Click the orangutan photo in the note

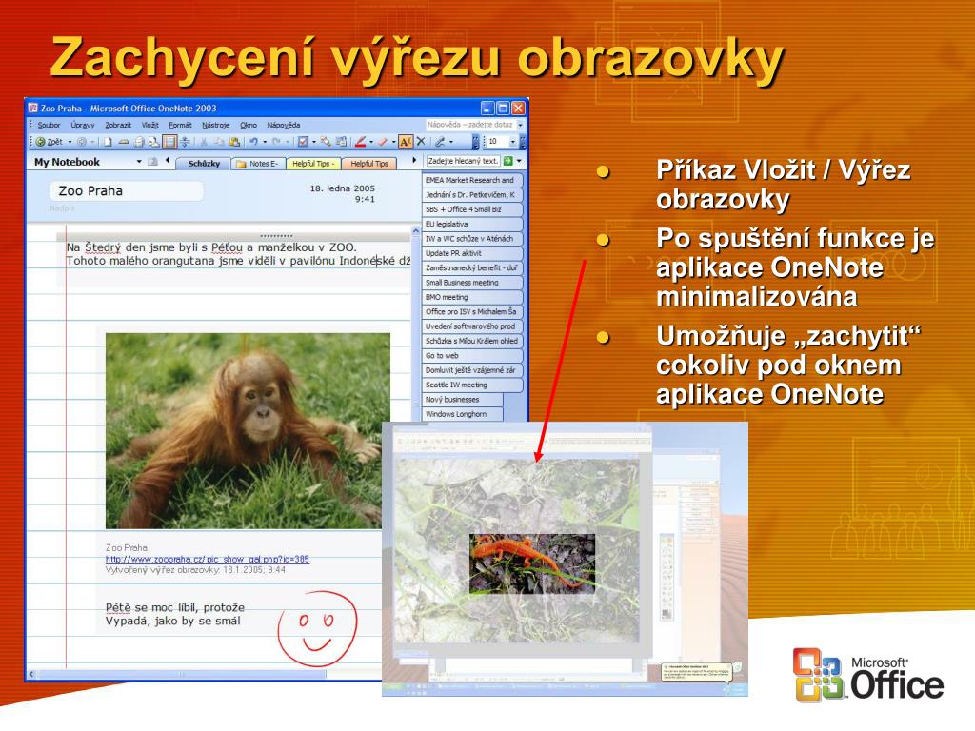coord(248,431)
